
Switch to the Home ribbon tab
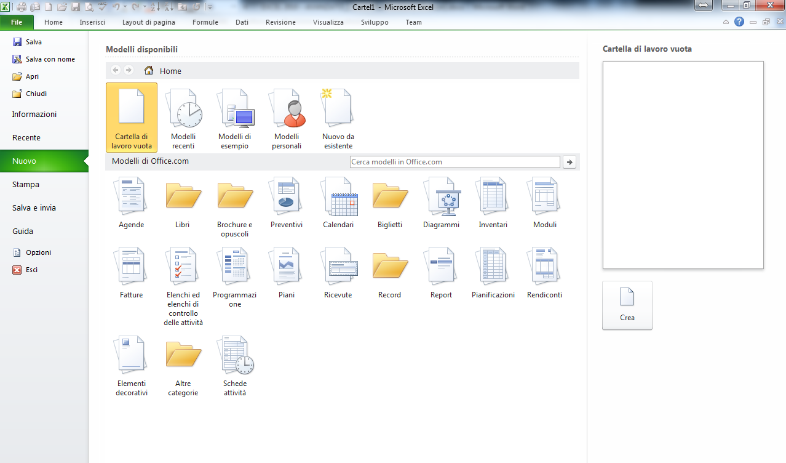point(54,22)
